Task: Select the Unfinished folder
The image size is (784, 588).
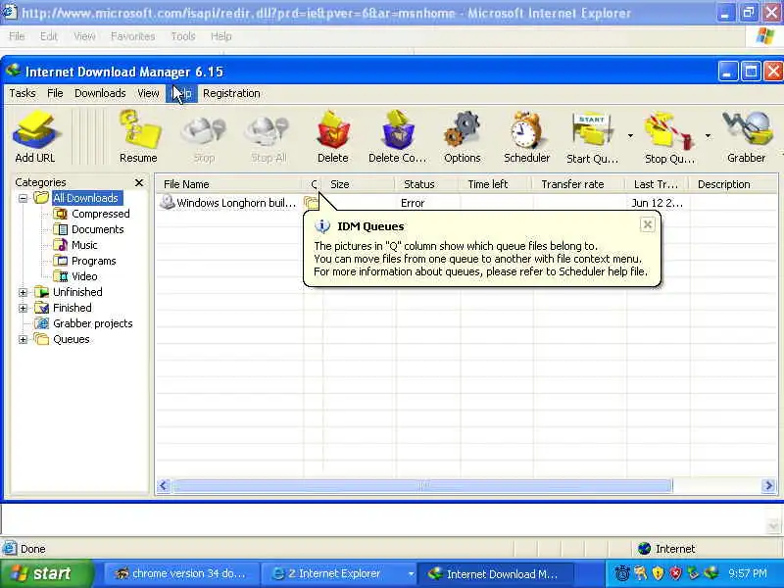Action: (x=77, y=292)
